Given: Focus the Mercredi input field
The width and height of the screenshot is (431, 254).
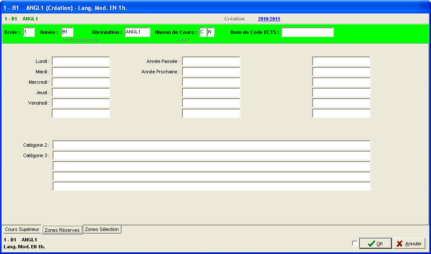Looking at the screenshot, I should point(81,82).
